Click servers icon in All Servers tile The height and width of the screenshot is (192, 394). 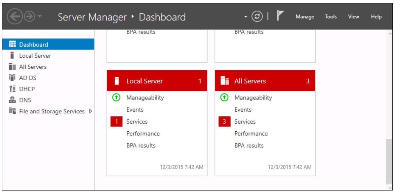click(x=225, y=81)
